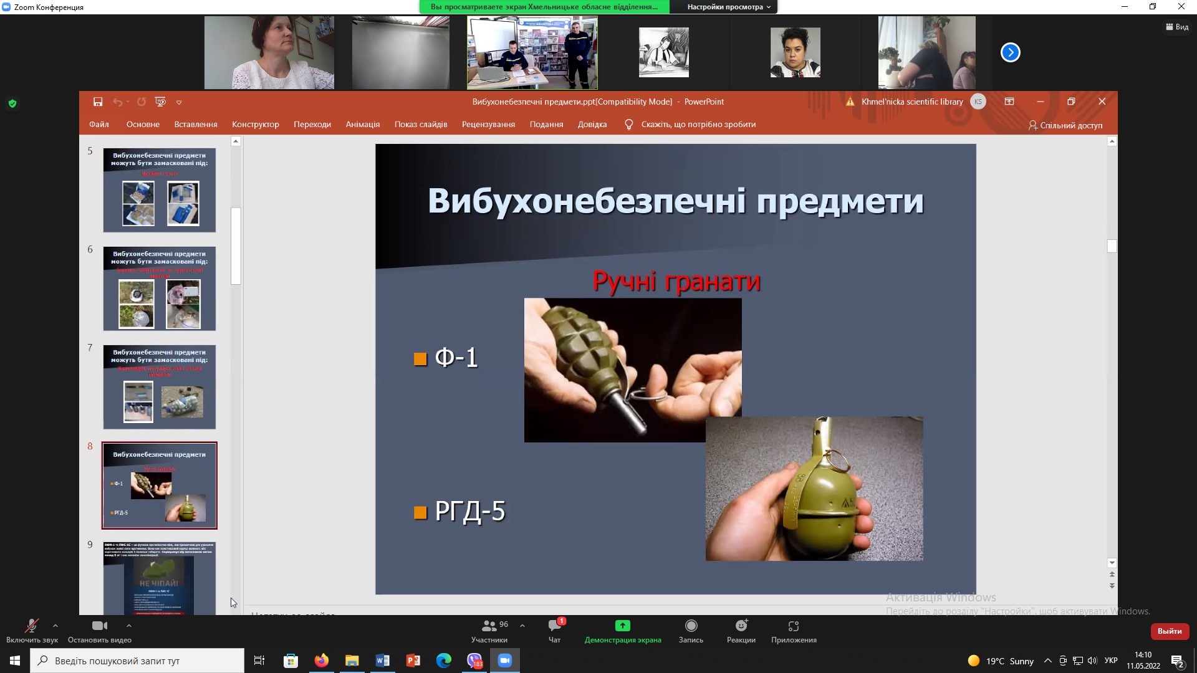Click the red Выйти leave button
The image size is (1197, 673).
[1169, 631]
